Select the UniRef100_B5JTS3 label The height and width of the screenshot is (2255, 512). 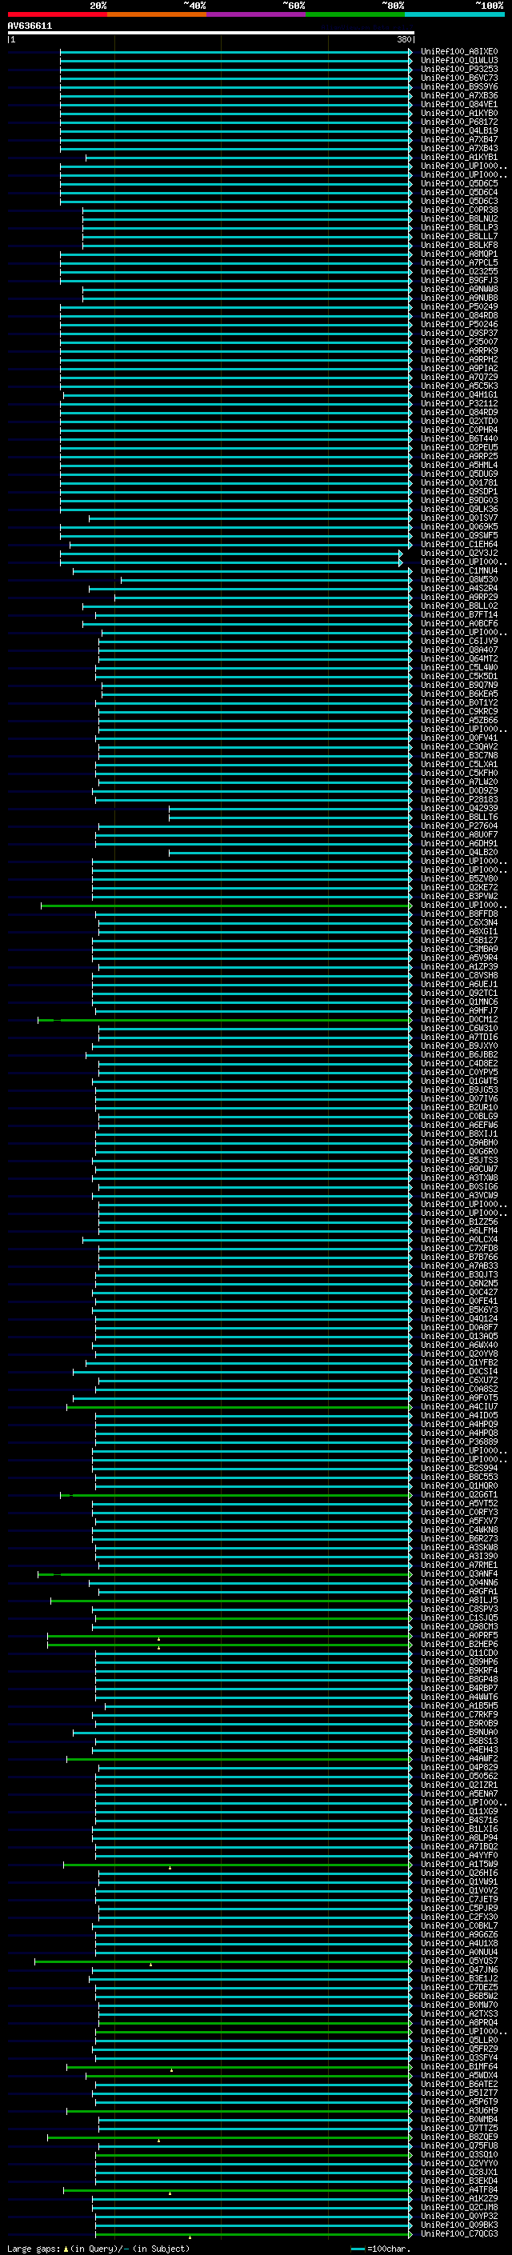pyautogui.click(x=458, y=1160)
